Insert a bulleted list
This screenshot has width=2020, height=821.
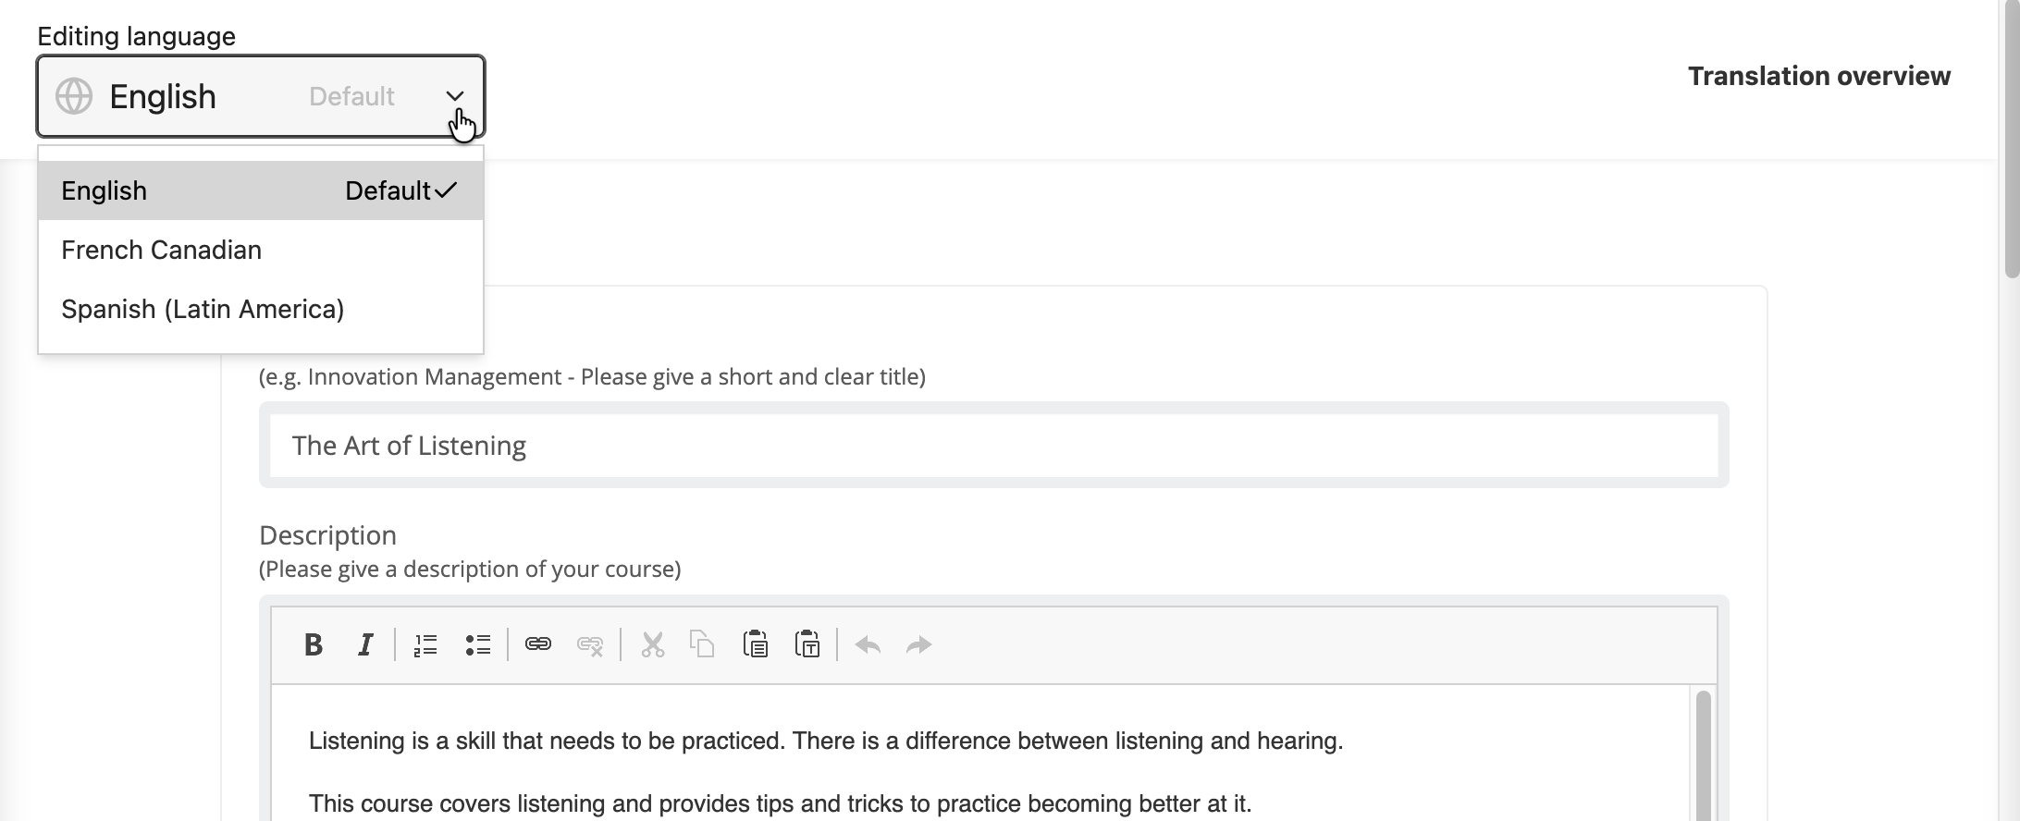point(477,644)
